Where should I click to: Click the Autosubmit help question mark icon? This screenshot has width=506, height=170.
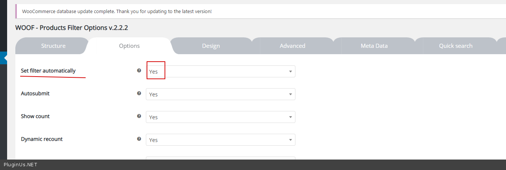click(x=139, y=93)
